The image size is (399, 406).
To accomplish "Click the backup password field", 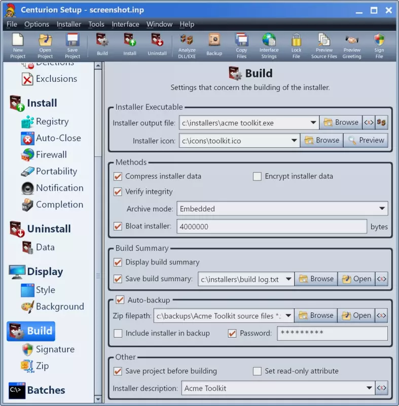I will click(x=332, y=333).
